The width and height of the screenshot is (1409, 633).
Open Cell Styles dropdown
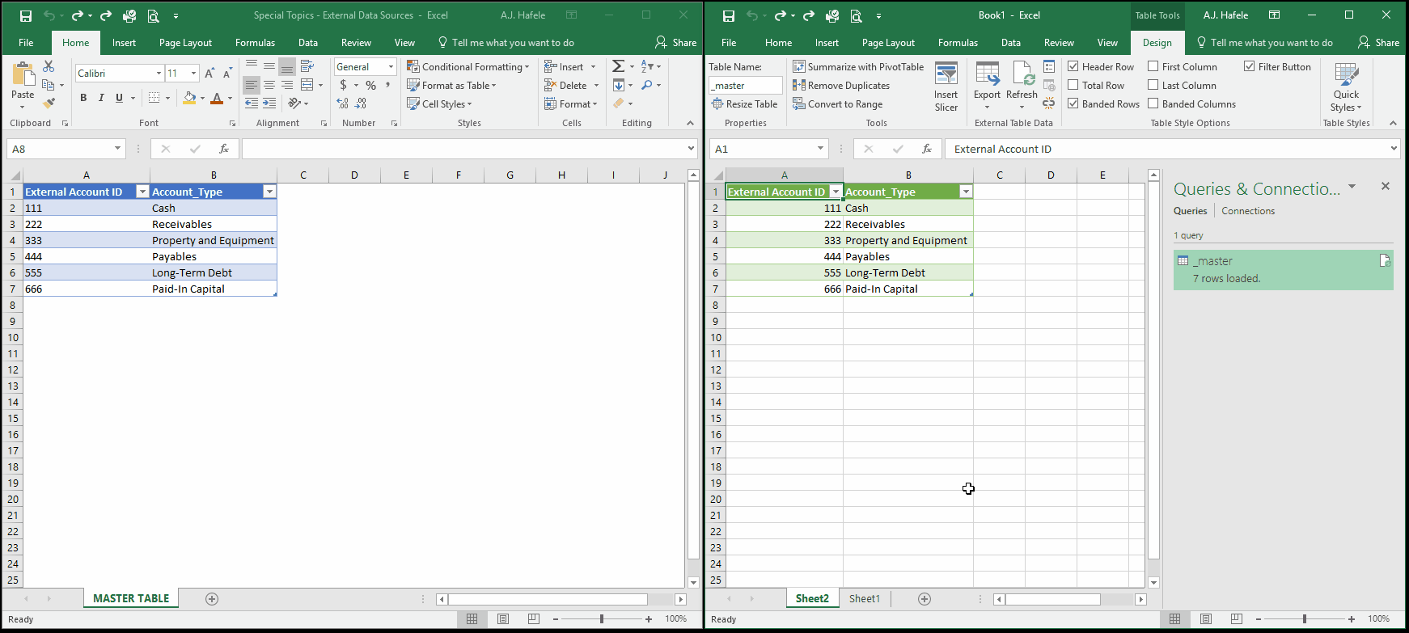(x=440, y=103)
